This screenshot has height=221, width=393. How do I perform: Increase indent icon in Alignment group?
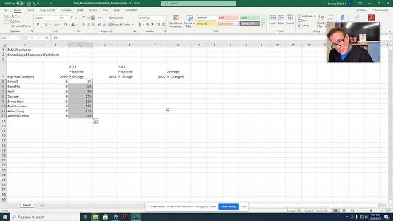(104, 25)
